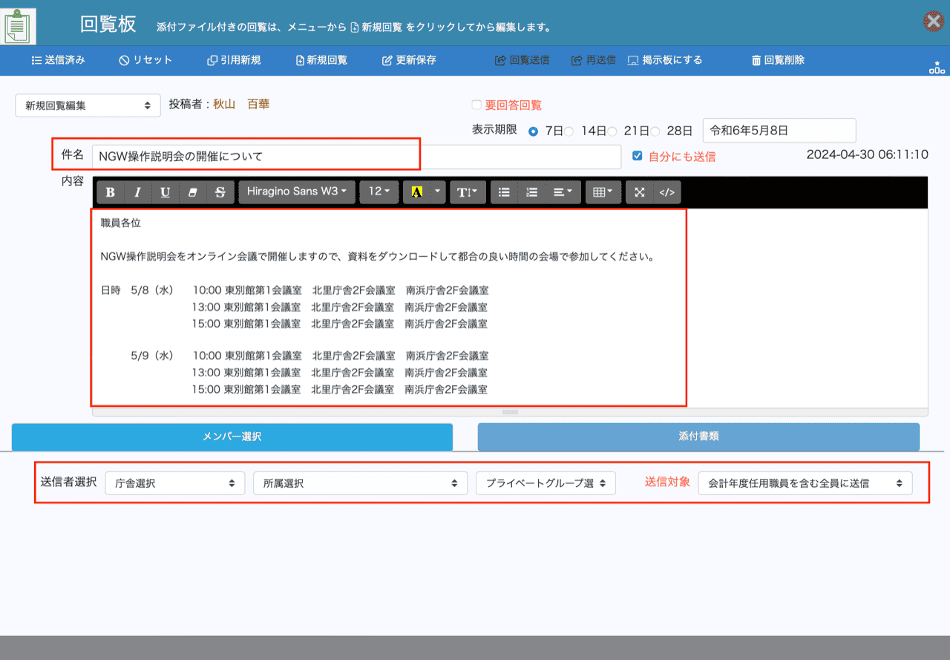950x660 pixels.
Task: Click 新規回覧 in the menu bar
Action: point(321,60)
